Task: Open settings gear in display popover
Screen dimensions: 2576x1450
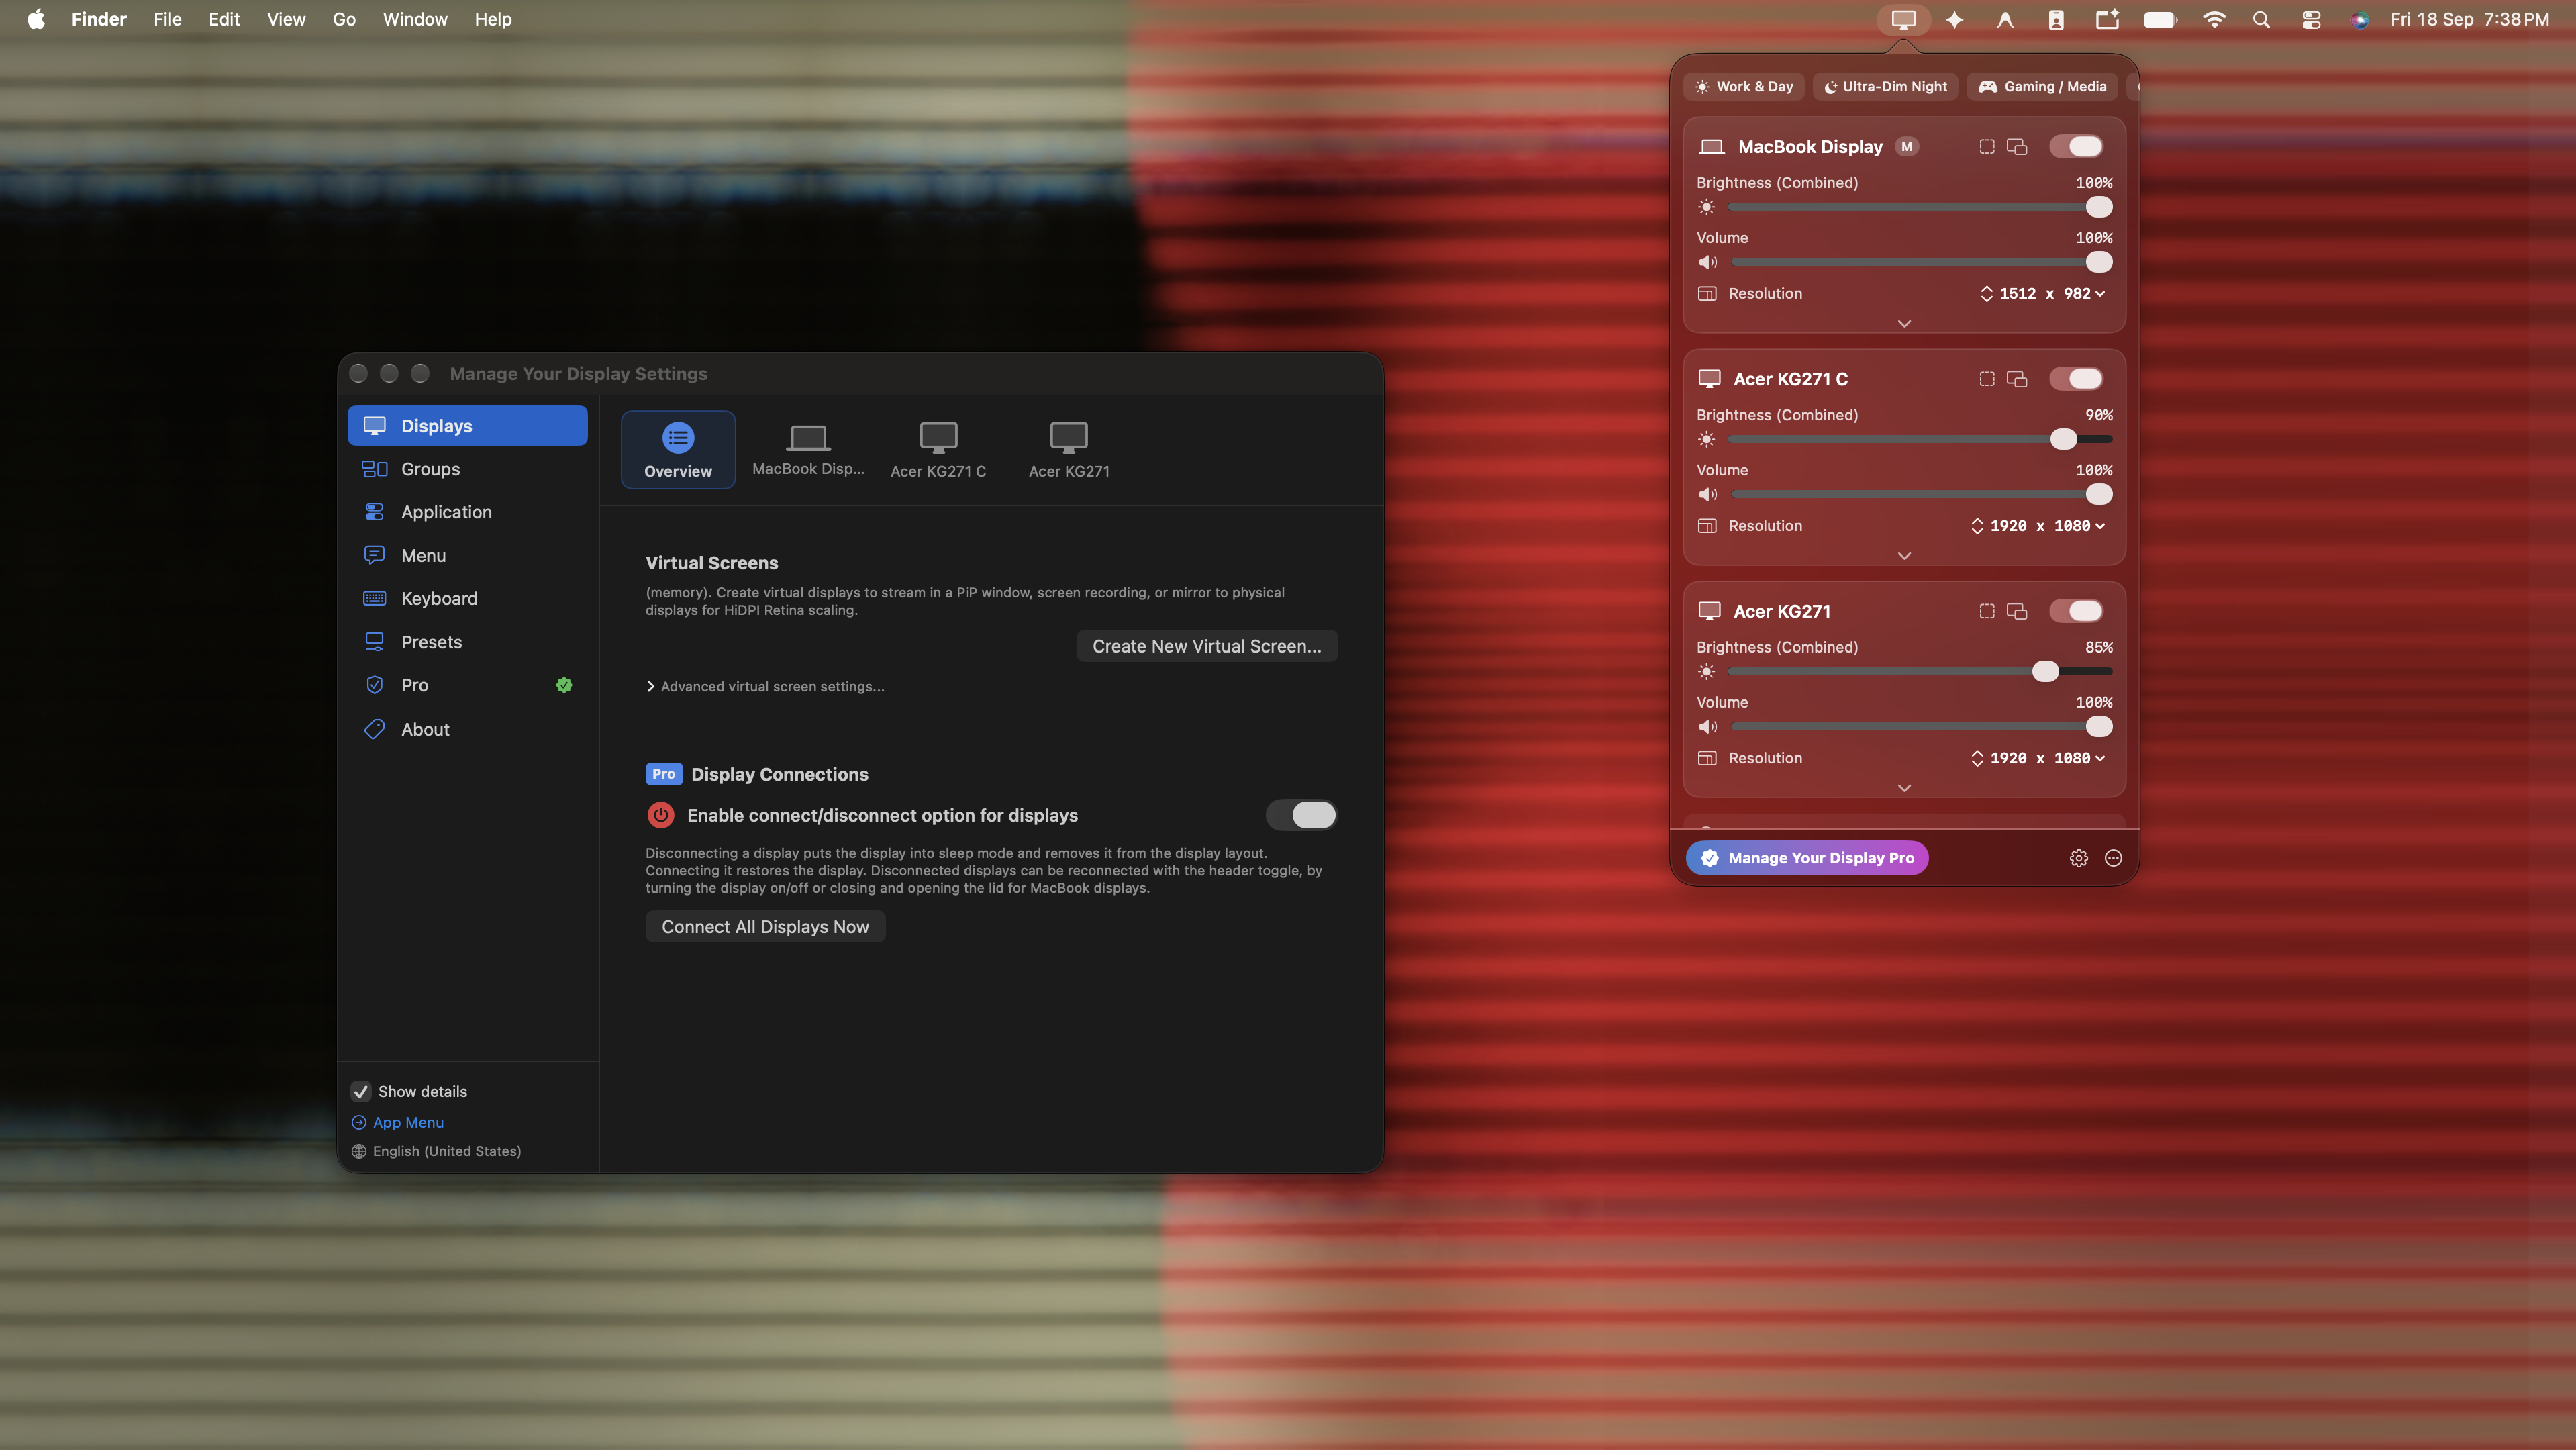Action: coord(2078,858)
